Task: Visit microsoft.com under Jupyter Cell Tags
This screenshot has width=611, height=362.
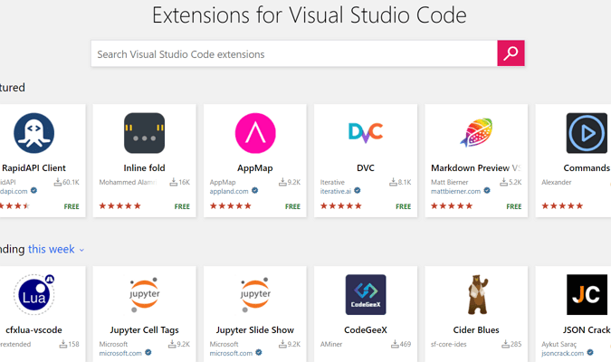Action: [x=120, y=354]
